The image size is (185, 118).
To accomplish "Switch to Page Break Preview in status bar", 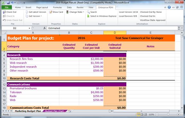I will 145,114.
